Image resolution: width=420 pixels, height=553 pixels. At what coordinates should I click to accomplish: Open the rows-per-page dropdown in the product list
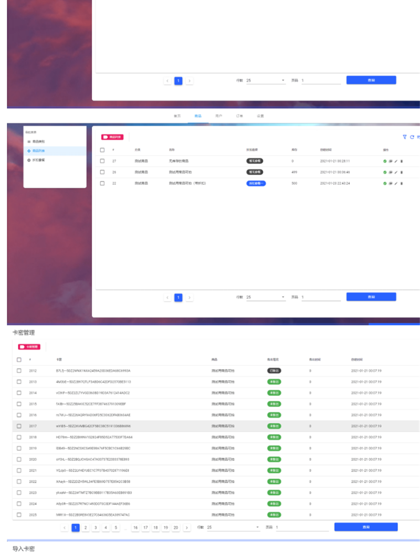click(x=265, y=296)
